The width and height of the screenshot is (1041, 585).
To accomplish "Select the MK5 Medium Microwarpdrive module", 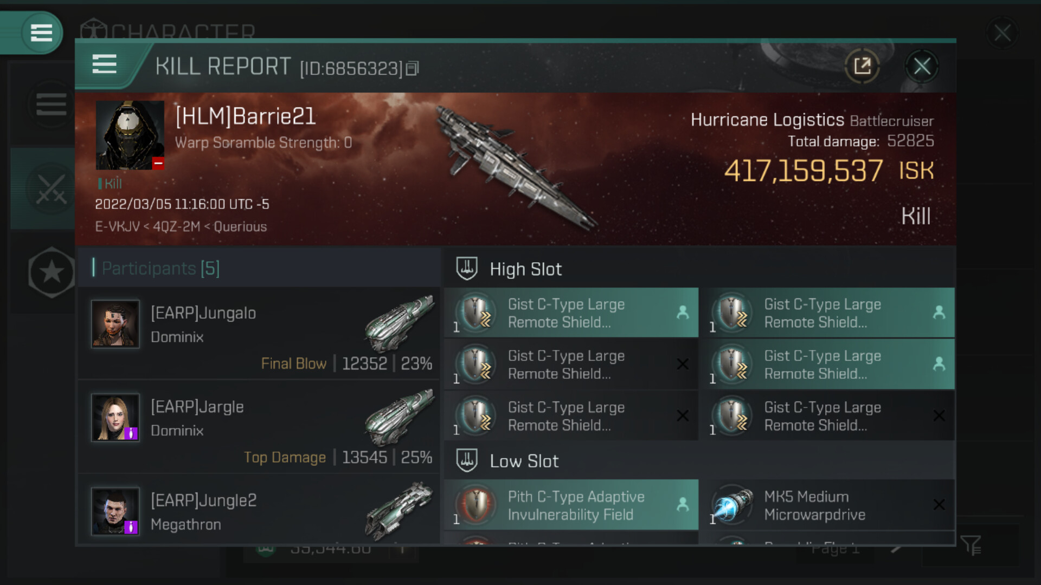I will pyautogui.click(x=827, y=505).
